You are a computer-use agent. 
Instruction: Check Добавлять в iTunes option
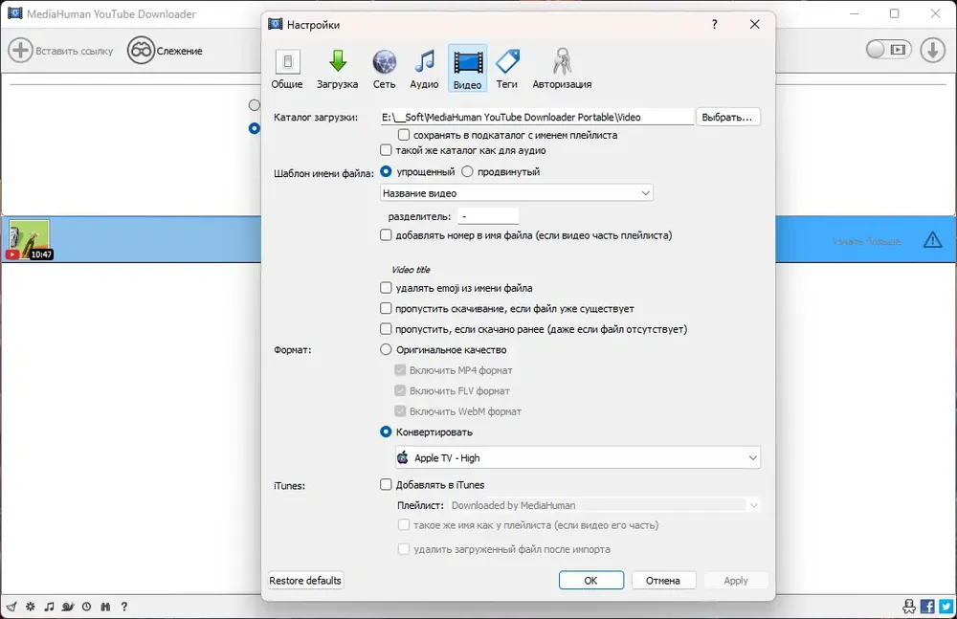tap(386, 485)
